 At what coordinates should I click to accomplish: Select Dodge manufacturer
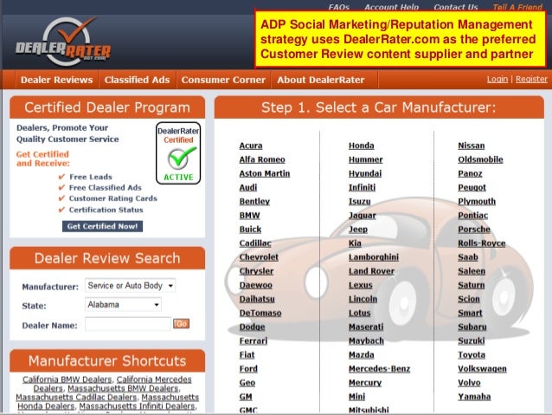coord(252,327)
